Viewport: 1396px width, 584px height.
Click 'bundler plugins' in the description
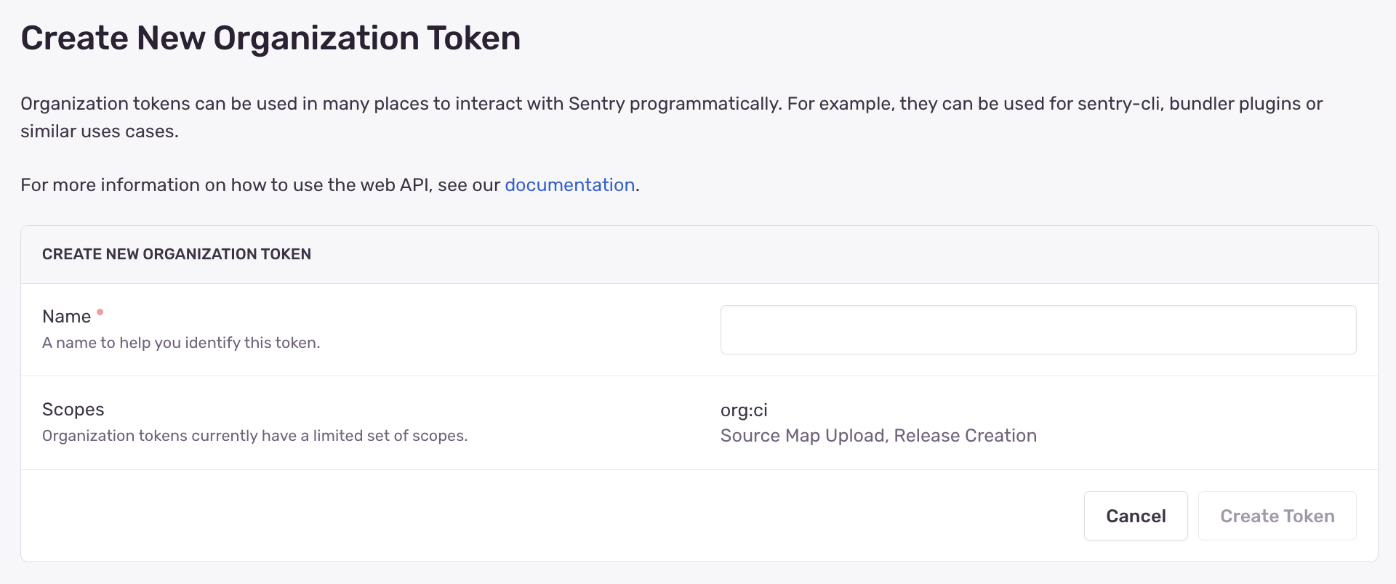(x=1235, y=104)
